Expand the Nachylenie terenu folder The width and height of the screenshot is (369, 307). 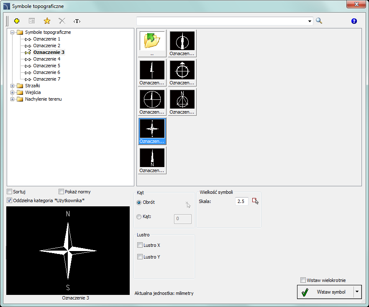coord(12,99)
